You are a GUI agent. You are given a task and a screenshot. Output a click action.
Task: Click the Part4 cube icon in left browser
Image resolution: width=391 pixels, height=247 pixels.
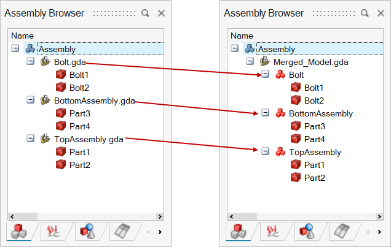[61, 126]
